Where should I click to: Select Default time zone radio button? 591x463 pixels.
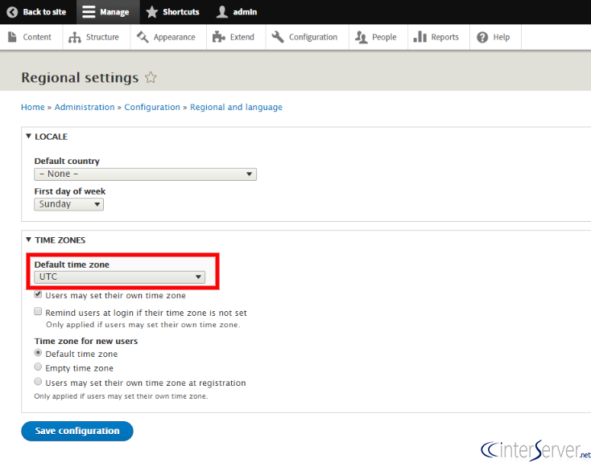click(38, 353)
